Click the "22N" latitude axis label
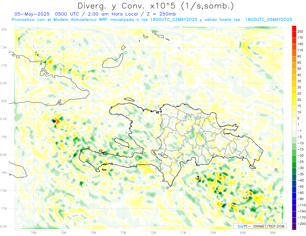This screenshot has height=236, width=306. [x=4, y=30]
